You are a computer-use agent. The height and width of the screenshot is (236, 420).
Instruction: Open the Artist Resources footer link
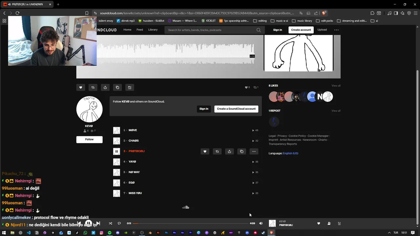point(290,140)
